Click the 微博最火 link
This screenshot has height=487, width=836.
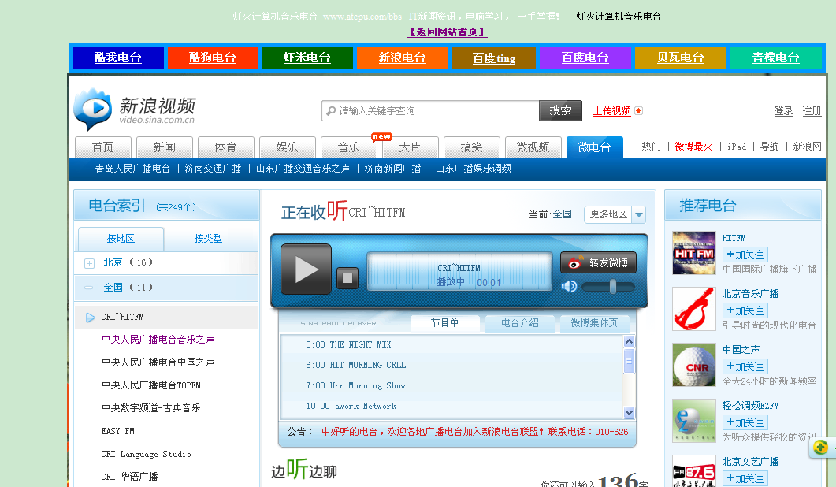tap(693, 147)
